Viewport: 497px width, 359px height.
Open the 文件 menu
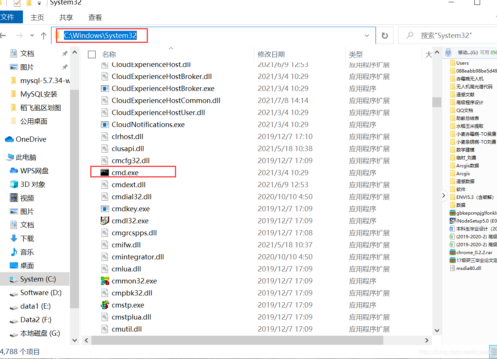tap(11, 17)
